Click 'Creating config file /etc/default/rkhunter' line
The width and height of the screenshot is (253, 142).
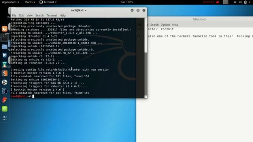[60, 70]
